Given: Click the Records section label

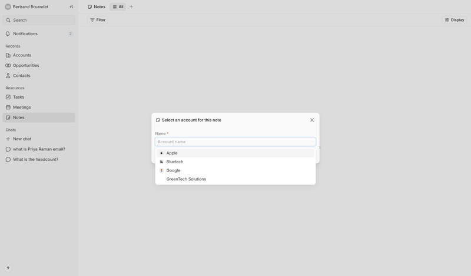Looking at the screenshot, I should tap(13, 46).
